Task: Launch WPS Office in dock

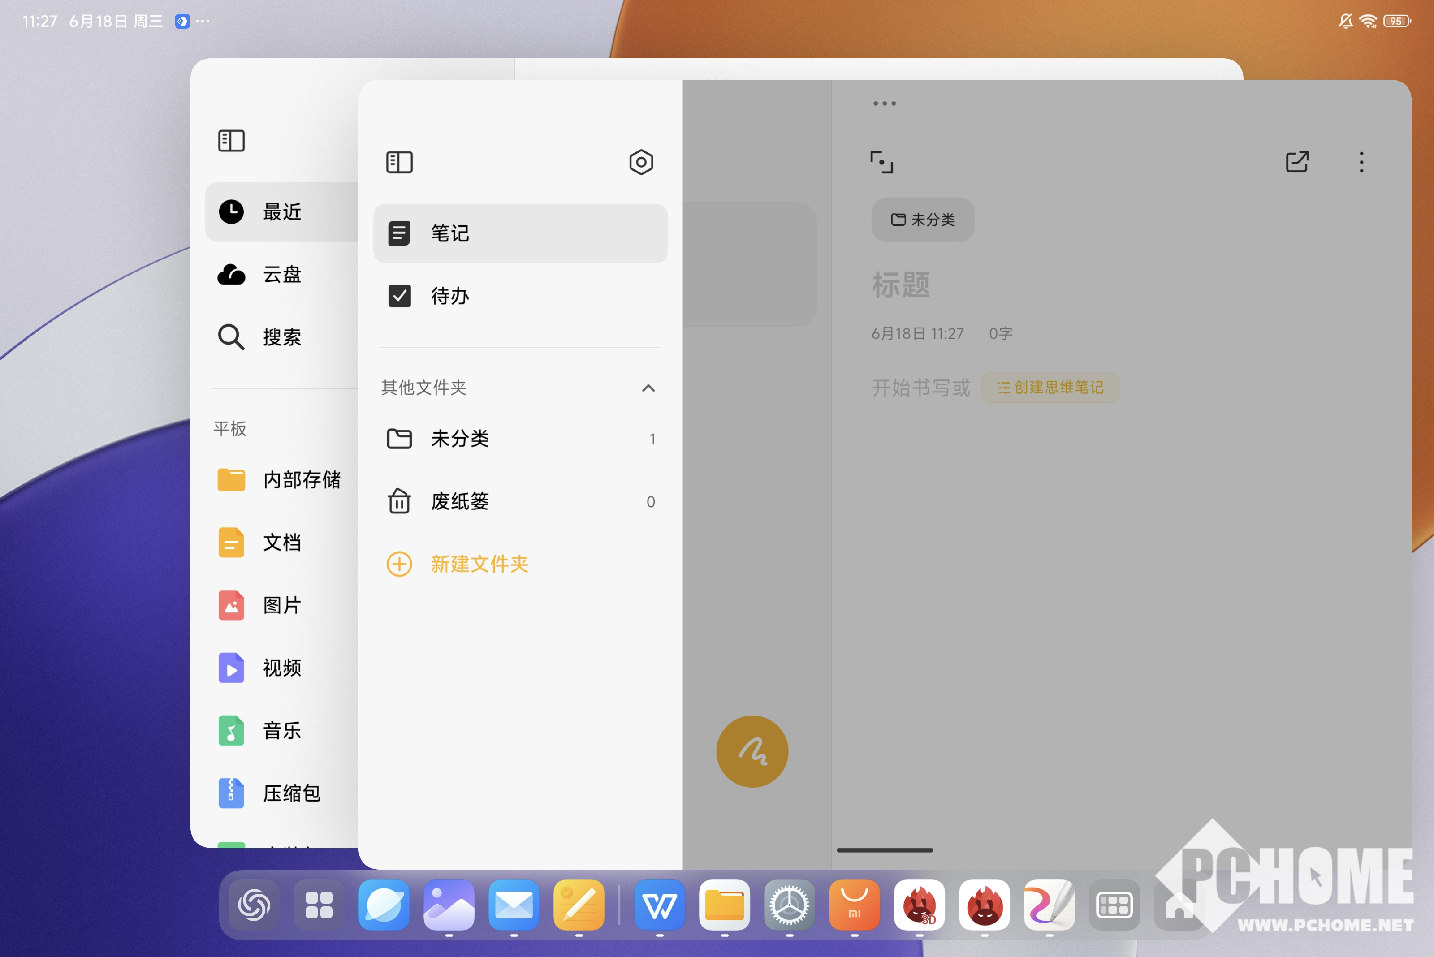Action: tap(659, 905)
